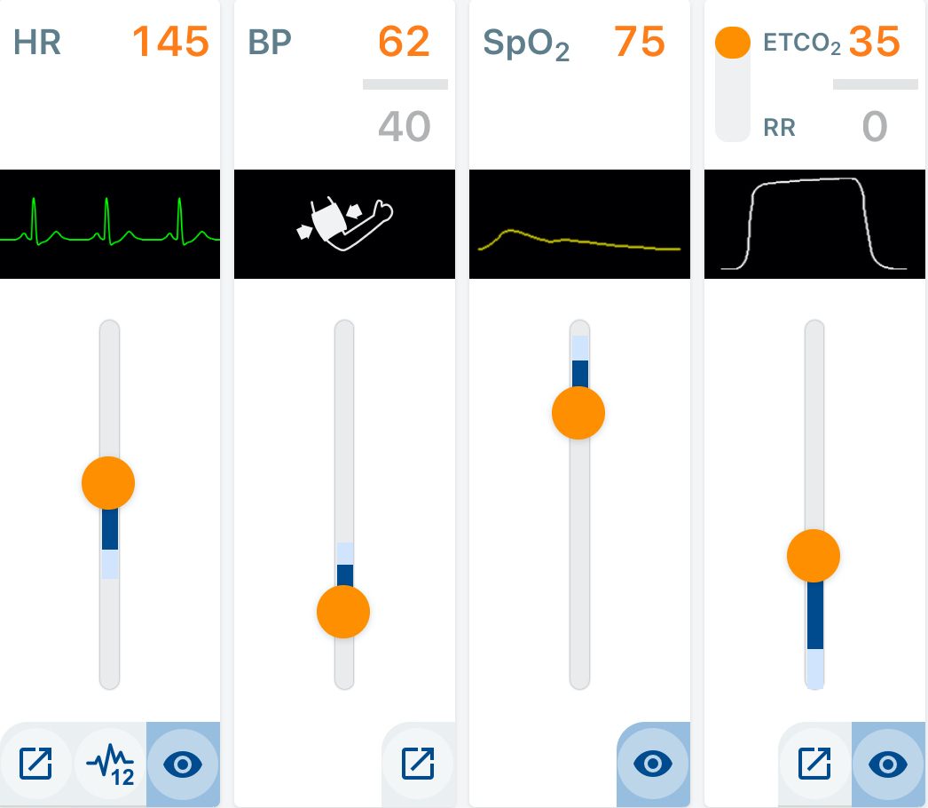Toggle visibility of the ETCO2 waveform
928x808 pixels.
click(x=887, y=764)
